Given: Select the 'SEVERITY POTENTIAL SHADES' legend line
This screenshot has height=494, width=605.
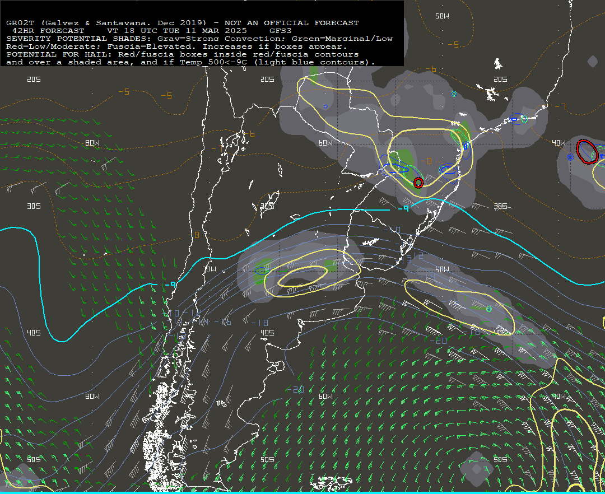Looking at the screenshot, I should tap(199, 39).
